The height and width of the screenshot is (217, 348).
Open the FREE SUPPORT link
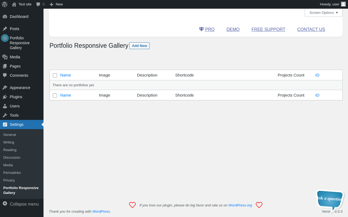point(268,30)
